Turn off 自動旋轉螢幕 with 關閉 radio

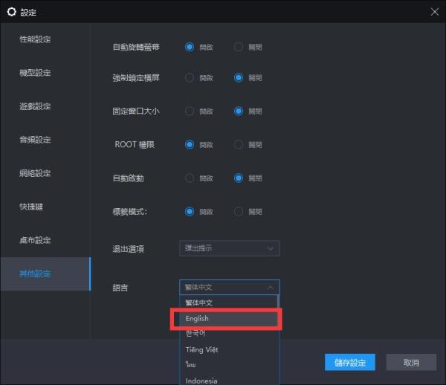[x=239, y=47]
